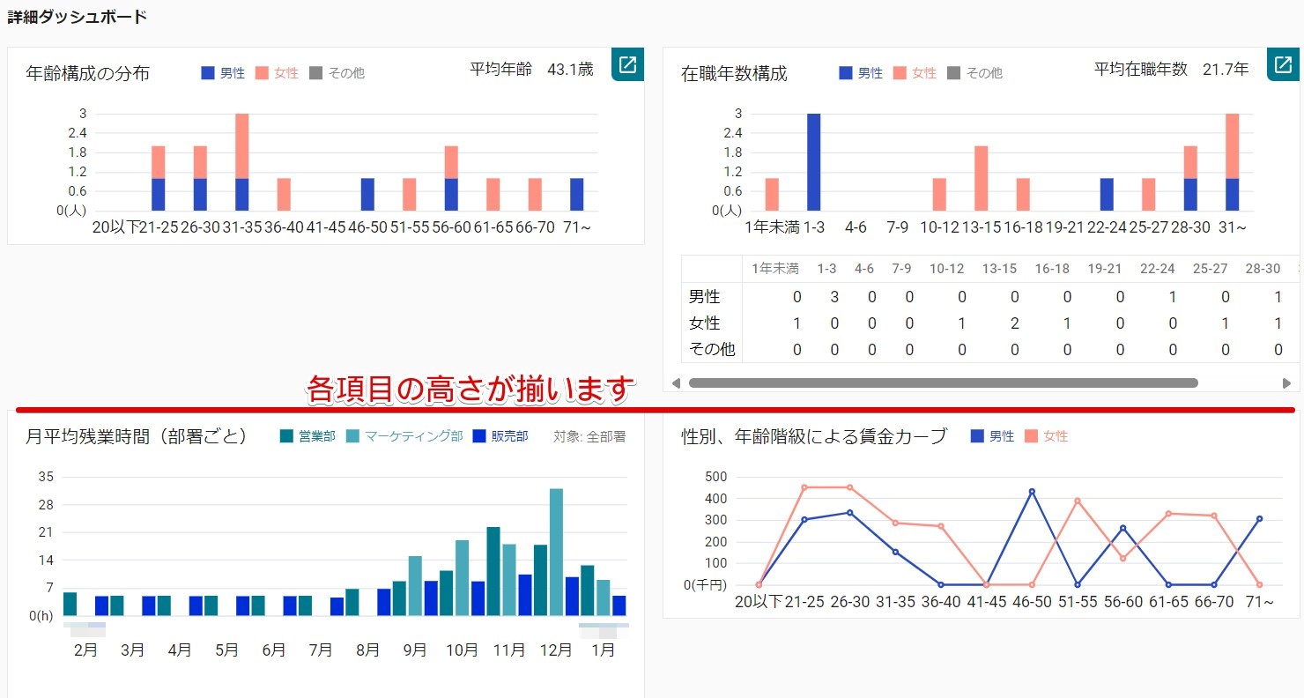The height and width of the screenshot is (698, 1304).
Task: Toggle the その他 legend in the 在職年数構成 chart
Action: coord(975,73)
